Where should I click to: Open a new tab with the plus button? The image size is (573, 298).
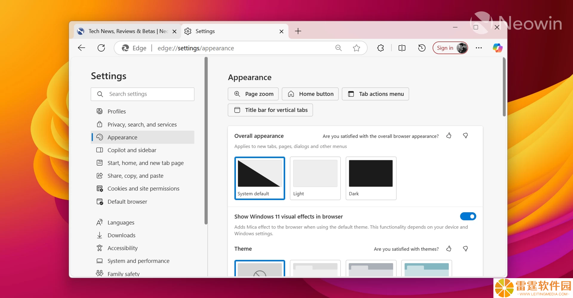point(298,31)
